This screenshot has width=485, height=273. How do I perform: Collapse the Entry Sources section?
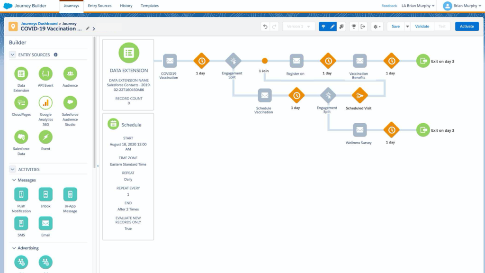[12, 55]
